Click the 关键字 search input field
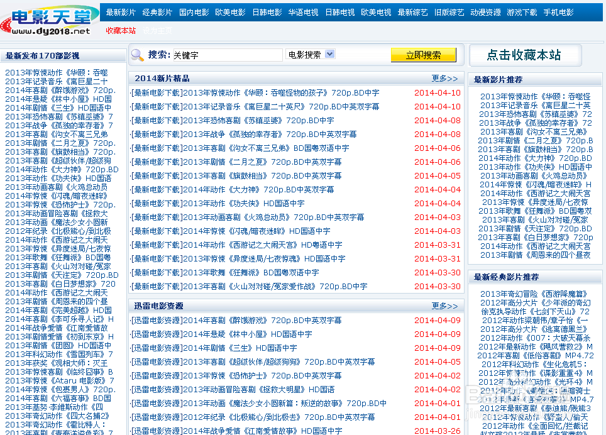The width and height of the screenshot is (606, 435). 228,55
